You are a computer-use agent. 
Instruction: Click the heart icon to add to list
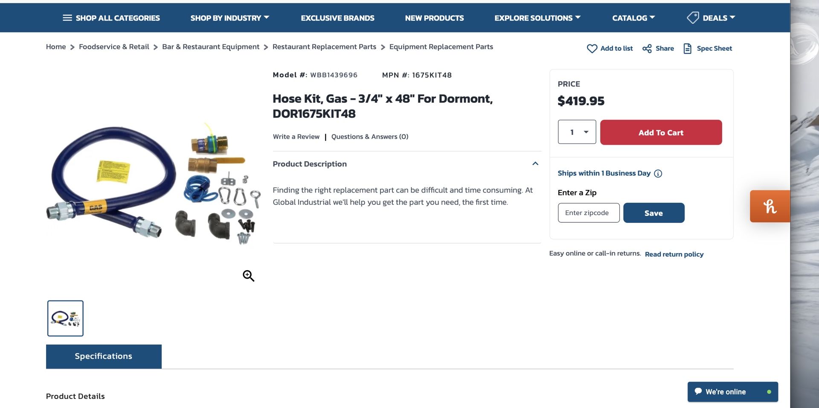pos(592,48)
